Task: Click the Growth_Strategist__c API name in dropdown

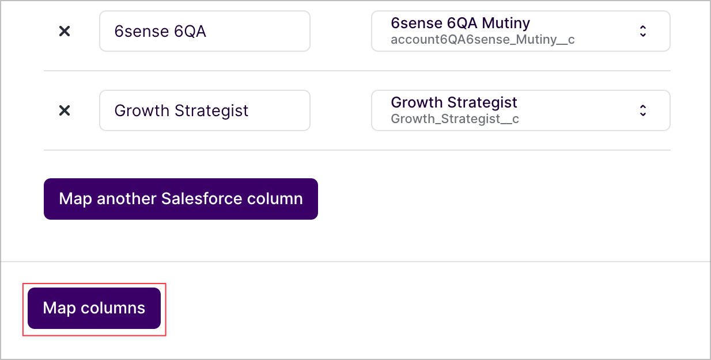Action: click(x=455, y=120)
